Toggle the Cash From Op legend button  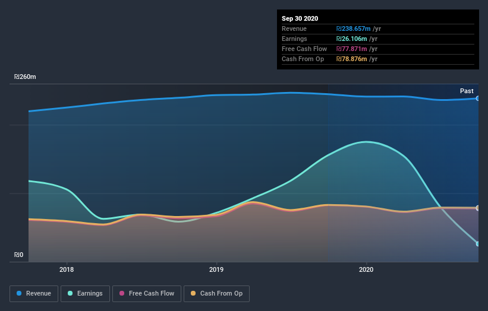[x=216, y=294]
